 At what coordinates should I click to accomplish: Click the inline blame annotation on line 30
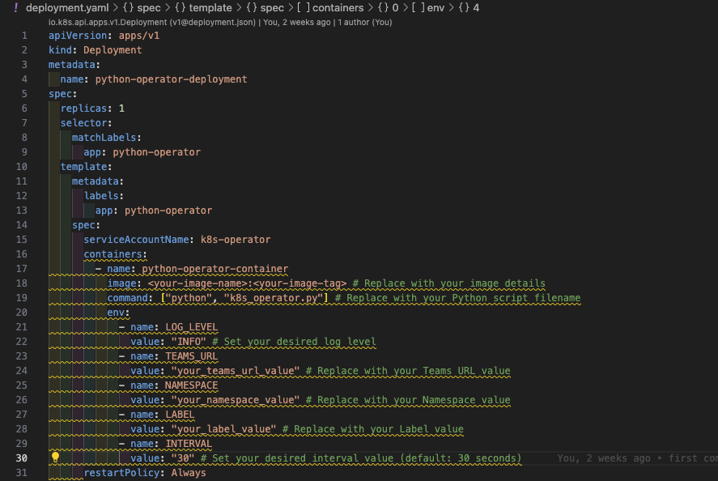point(637,458)
